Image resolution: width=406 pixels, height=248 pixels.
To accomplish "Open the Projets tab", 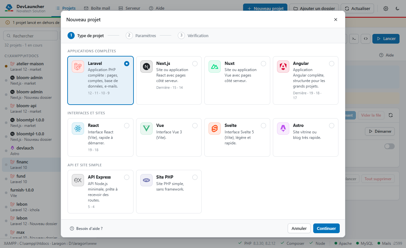I will (x=66, y=8).
